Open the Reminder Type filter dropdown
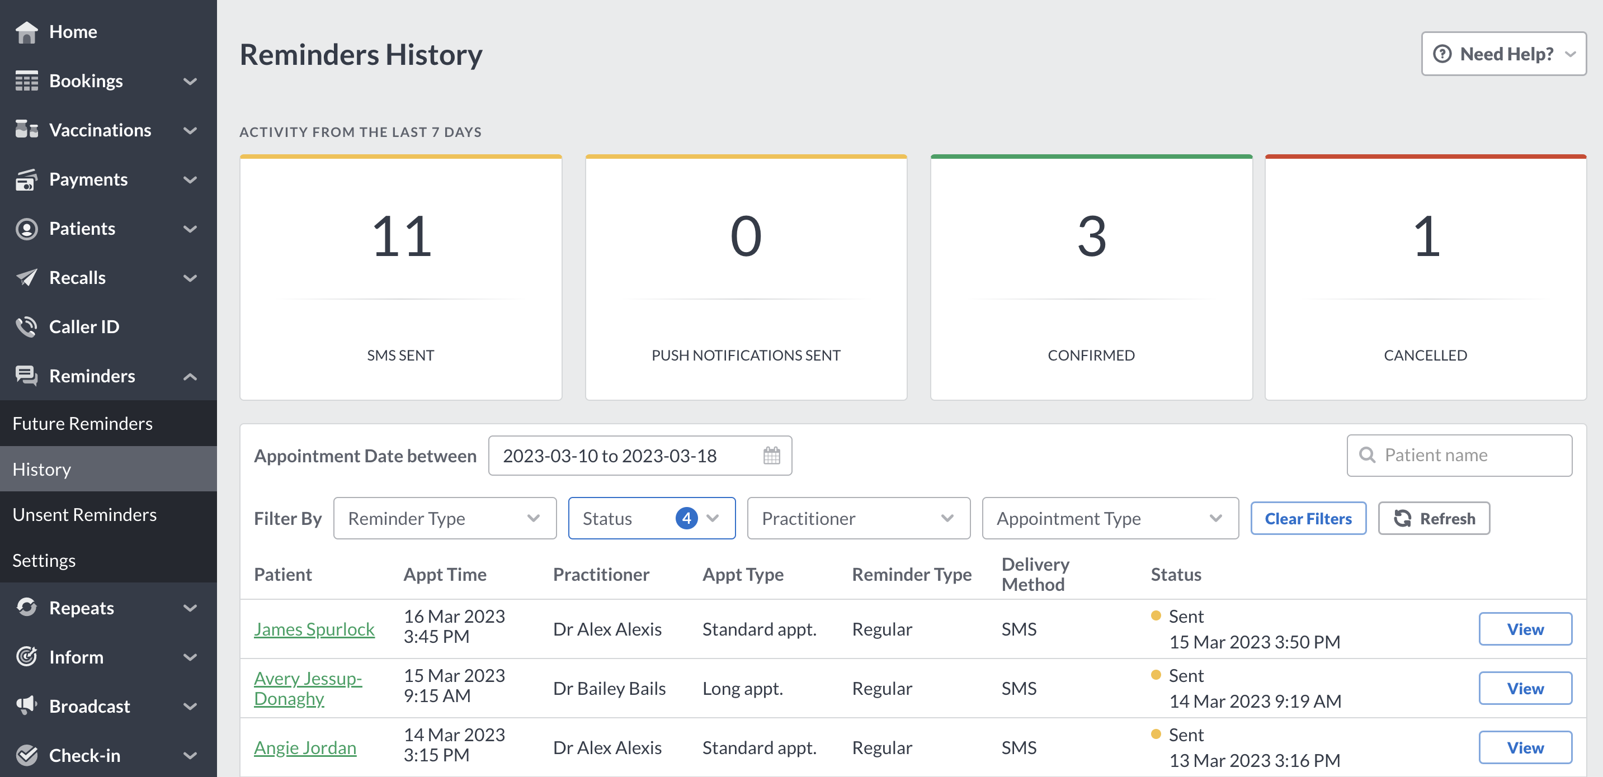Screen dimensions: 1603x777 (x=444, y=518)
